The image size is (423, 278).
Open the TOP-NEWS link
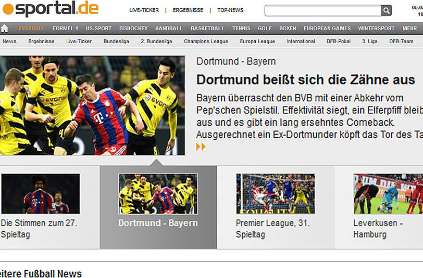[230, 10]
